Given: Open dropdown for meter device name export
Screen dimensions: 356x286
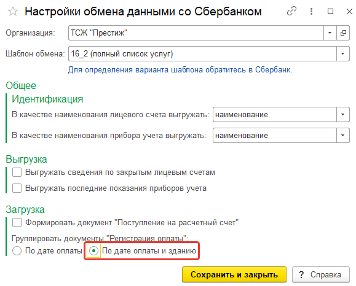Looking at the screenshot, I should coord(343,135).
